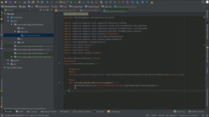Open the Android Profiler gauge icon in toolbar
This screenshot has width=209, height=117.
point(88,2)
